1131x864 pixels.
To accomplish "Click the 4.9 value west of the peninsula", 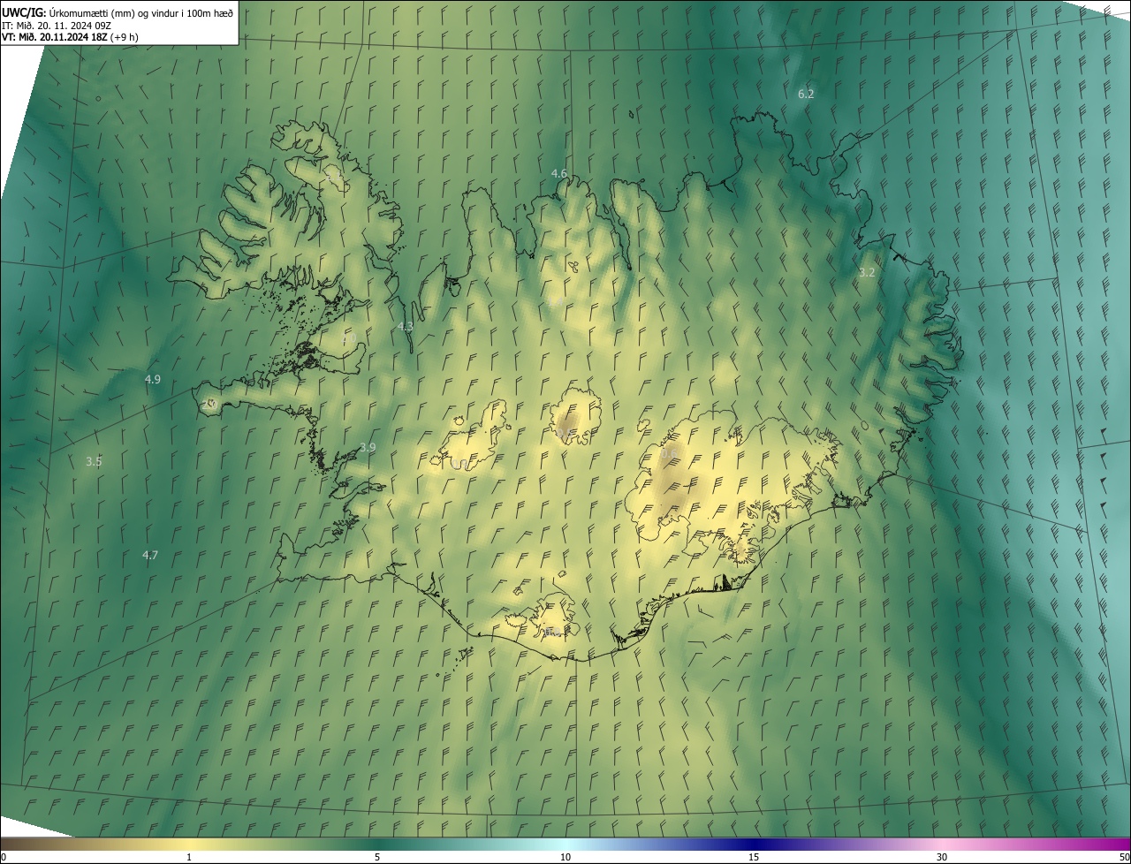I will click(153, 379).
